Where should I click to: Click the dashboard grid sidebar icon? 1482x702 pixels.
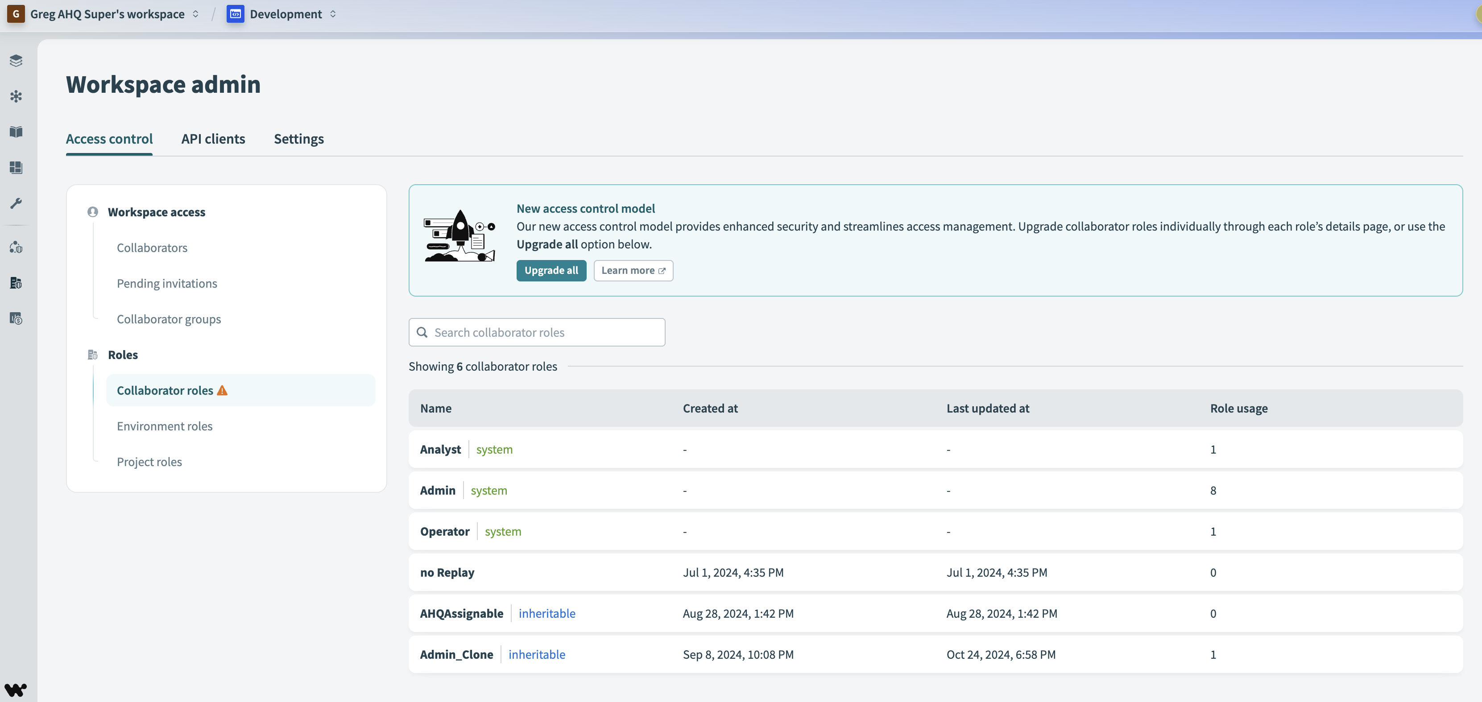coord(16,167)
